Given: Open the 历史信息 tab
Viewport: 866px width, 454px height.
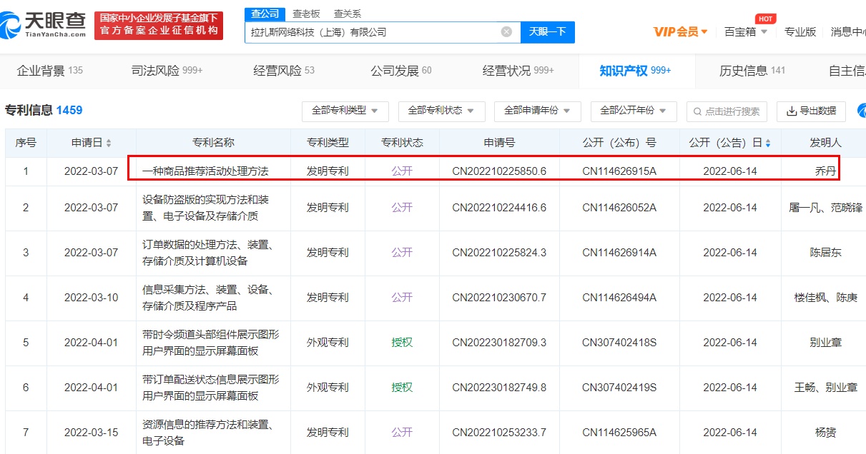Looking at the screenshot, I should [752, 71].
